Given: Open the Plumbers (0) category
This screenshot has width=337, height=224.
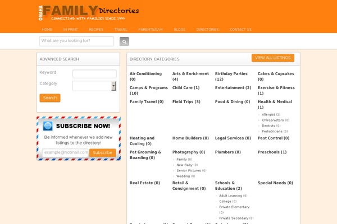Looking at the screenshot, I should [228, 152].
